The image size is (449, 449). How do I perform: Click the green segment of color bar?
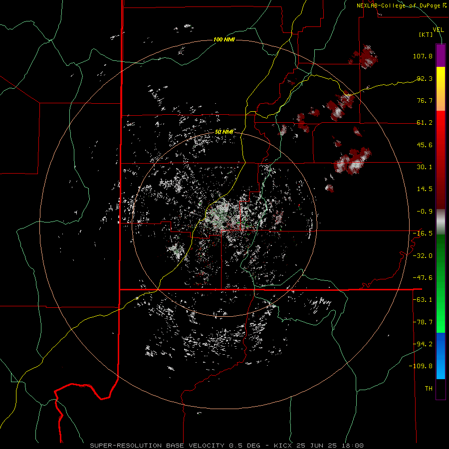[x=441, y=283]
